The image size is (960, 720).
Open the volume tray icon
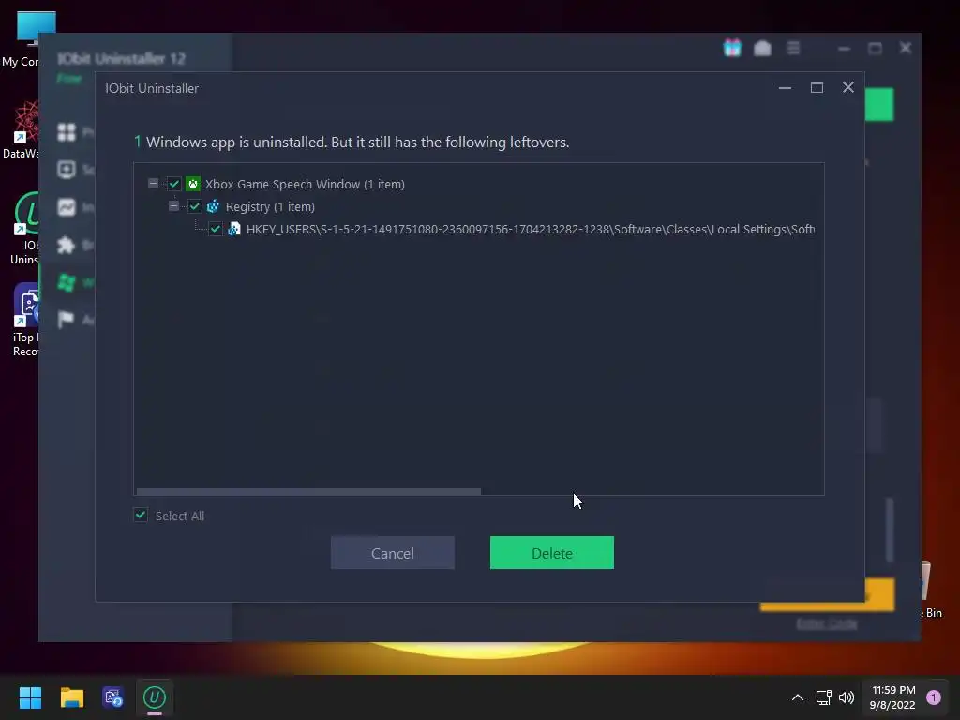coord(847,697)
